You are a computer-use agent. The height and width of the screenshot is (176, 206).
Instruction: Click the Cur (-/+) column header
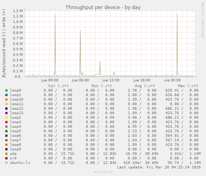[59, 86]
